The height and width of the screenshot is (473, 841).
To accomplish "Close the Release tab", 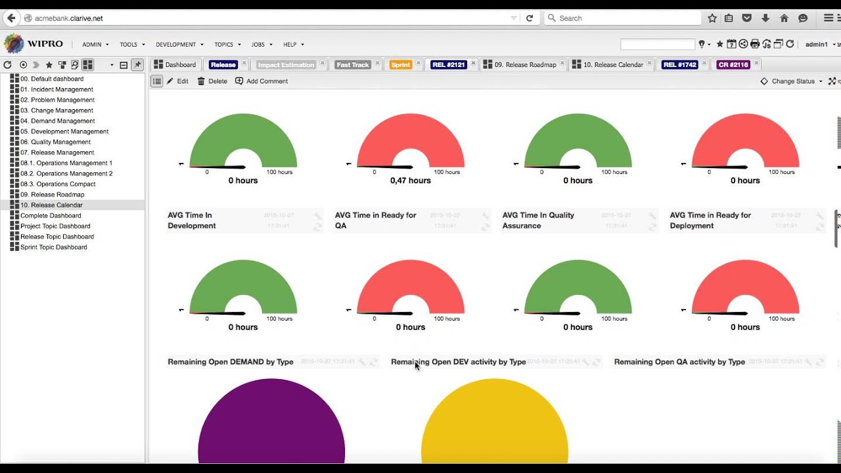I will [x=244, y=63].
